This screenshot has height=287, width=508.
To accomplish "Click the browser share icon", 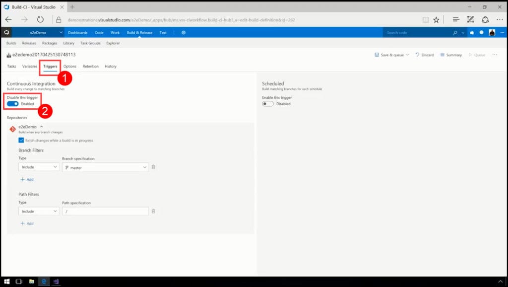I will 485,19.
